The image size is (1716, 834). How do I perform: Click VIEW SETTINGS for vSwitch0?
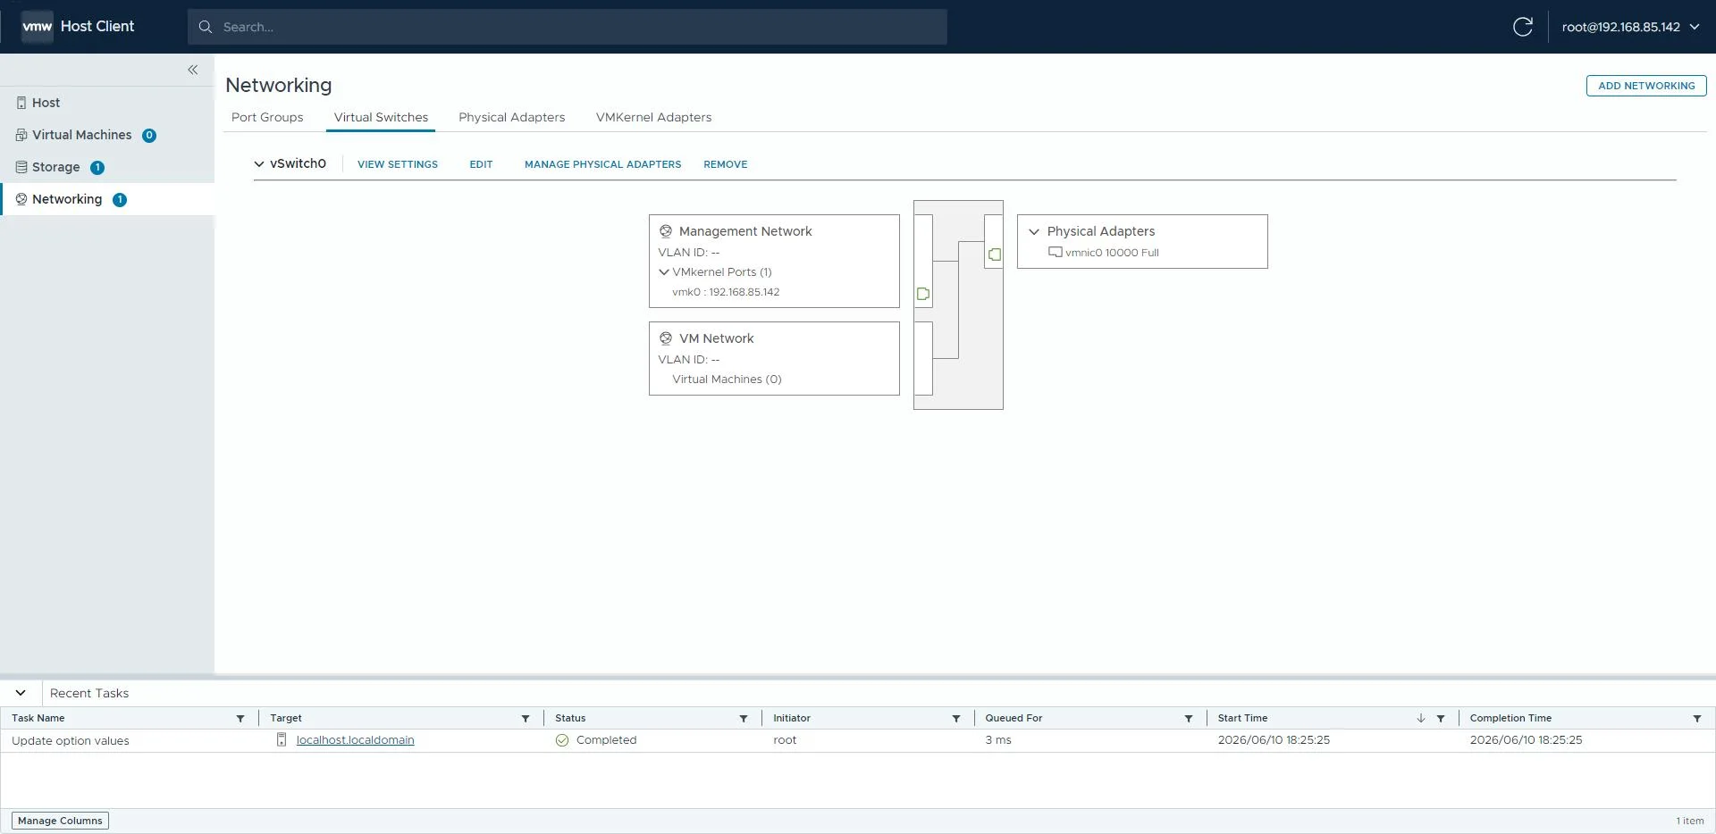(398, 164)
